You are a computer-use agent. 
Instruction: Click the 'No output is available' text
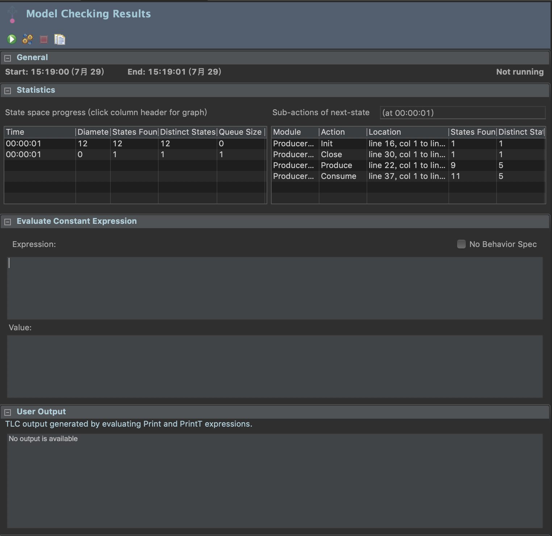click(x=43, y=439)
